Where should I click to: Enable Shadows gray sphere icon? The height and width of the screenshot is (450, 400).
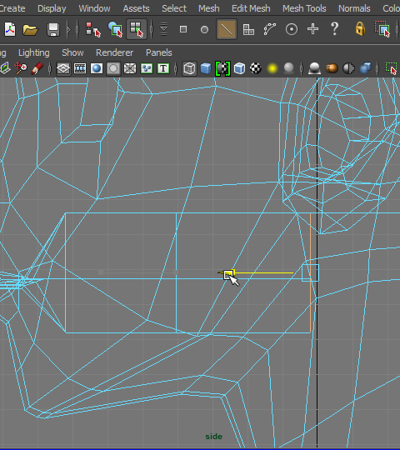(x=288, y=68)
